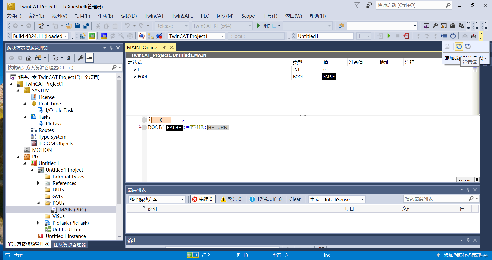Pin the Error List panel
Viewport: 492px width, 260px height.
click(468, 190)
